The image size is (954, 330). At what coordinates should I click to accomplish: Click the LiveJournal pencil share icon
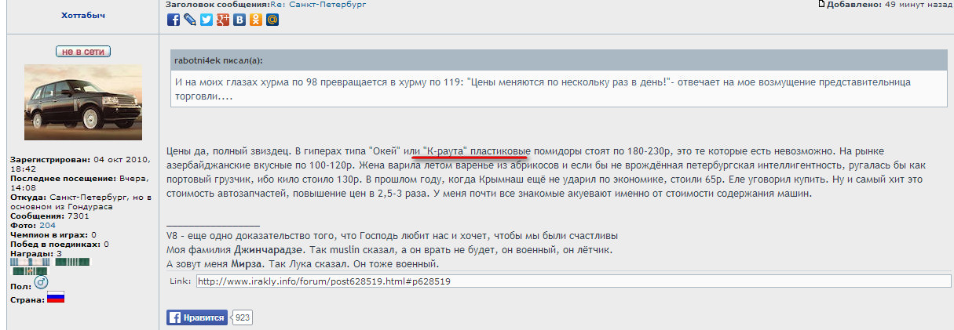coord(190,20)
